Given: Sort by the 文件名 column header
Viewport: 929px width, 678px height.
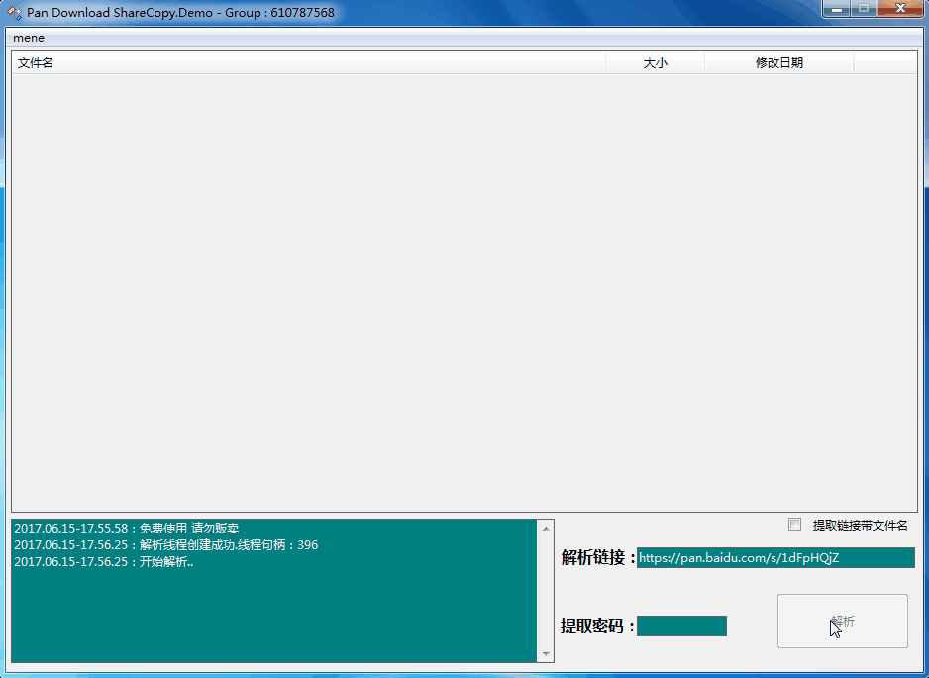Looking at the screenshot, I should 307,63.
